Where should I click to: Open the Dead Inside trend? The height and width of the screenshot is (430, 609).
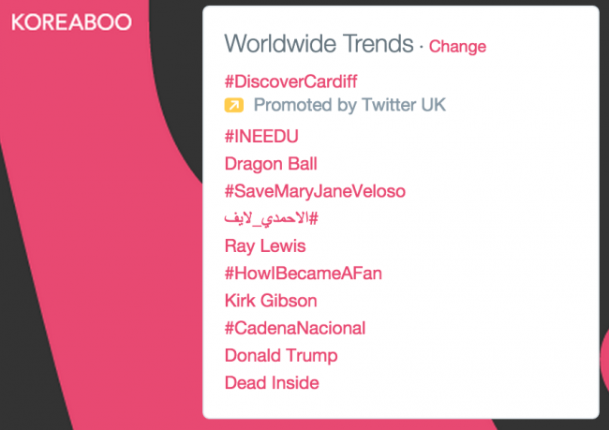coord(272,383)
